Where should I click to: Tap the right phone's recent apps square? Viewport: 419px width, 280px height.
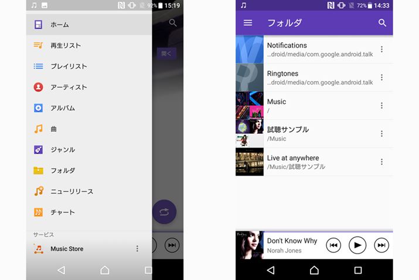358,270
